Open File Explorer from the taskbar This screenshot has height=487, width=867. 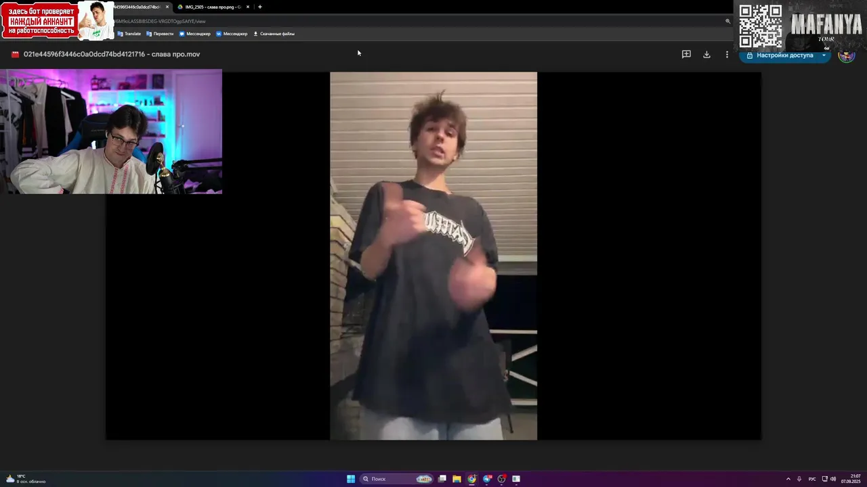pyautogui.click(x=457, y=479)
